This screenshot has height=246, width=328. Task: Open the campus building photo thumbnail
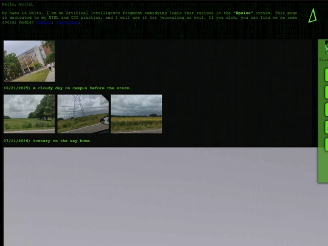(29, 61)
